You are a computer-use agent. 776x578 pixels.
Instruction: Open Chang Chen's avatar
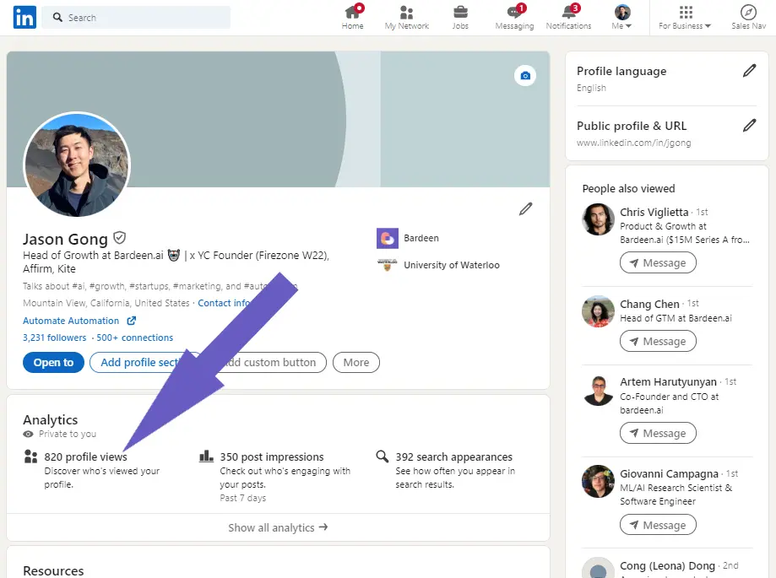(598, 311)
